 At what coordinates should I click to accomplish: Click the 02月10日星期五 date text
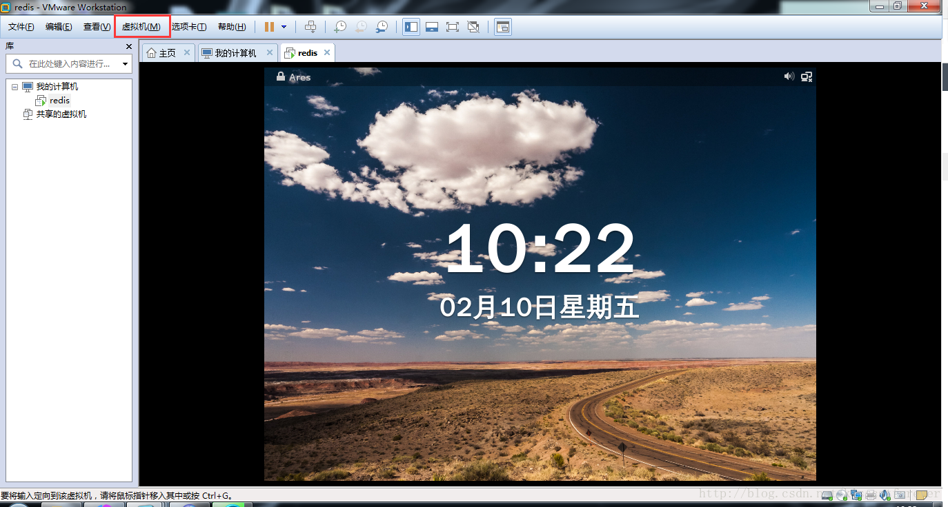[540, 307]
